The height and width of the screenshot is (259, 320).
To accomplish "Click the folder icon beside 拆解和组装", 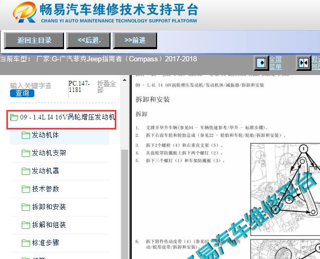I will click(x=26, y=225).
